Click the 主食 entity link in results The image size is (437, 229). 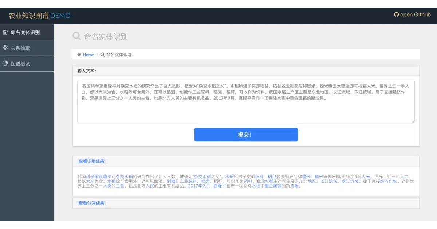pos(120,186)
